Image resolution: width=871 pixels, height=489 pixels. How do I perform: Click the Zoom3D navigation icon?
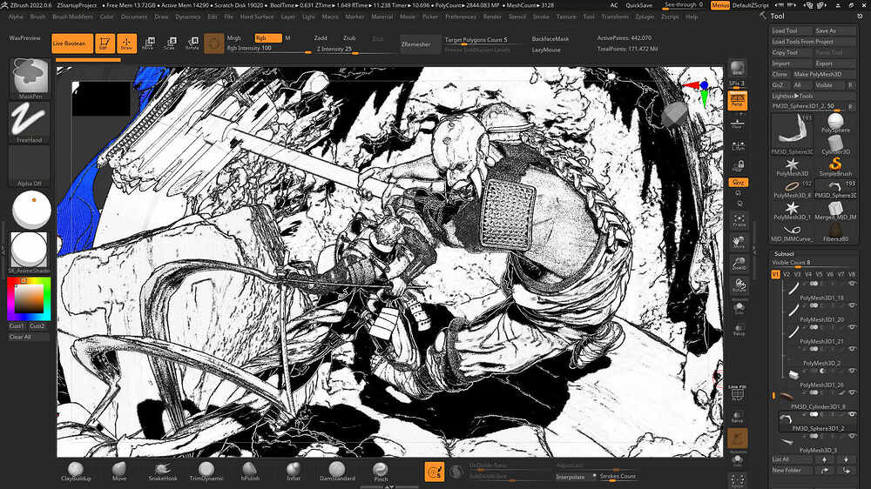click(x=739, y=265)
